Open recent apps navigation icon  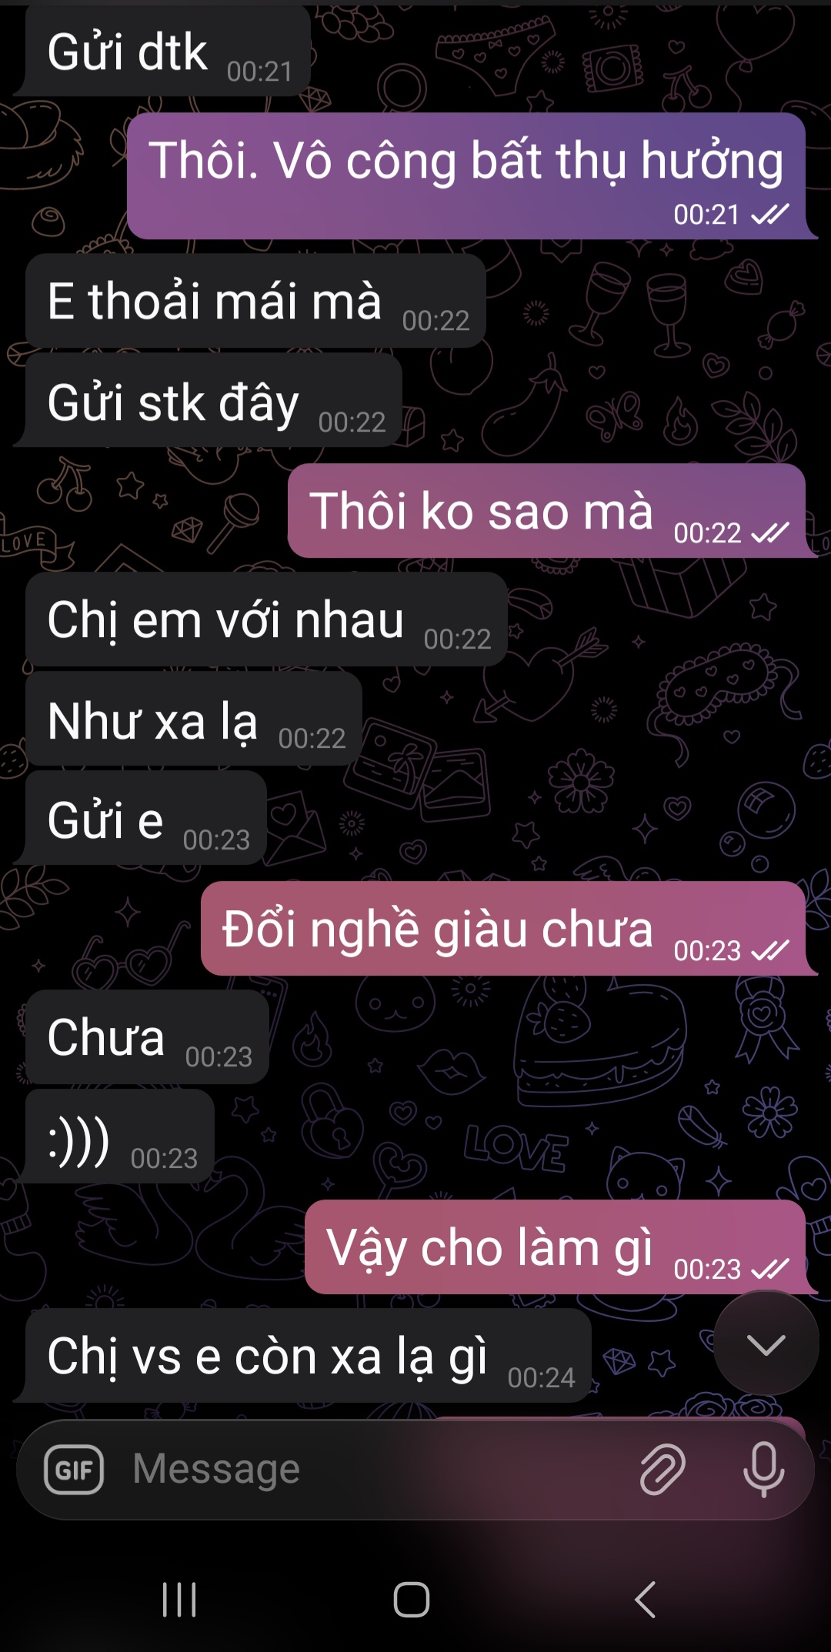pyautogui.click(x=179, y=1600)
